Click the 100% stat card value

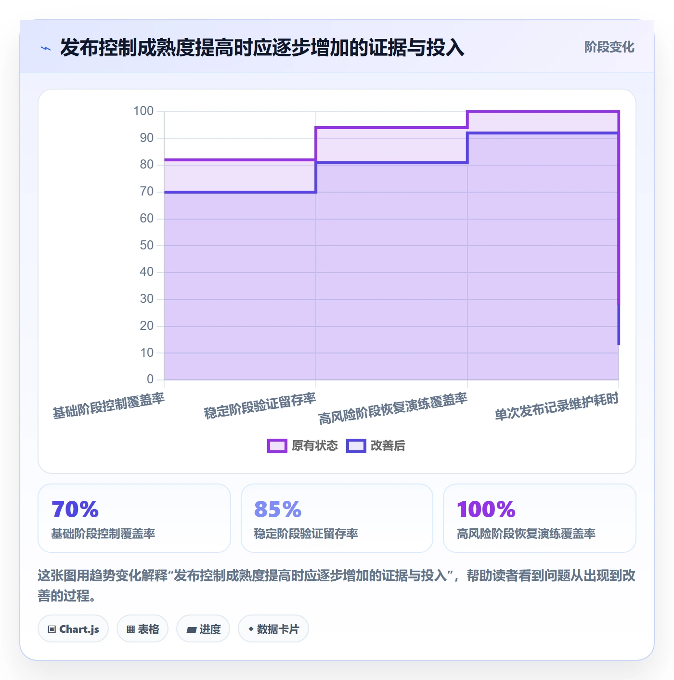pyautogui.click(x=486, y=509)
